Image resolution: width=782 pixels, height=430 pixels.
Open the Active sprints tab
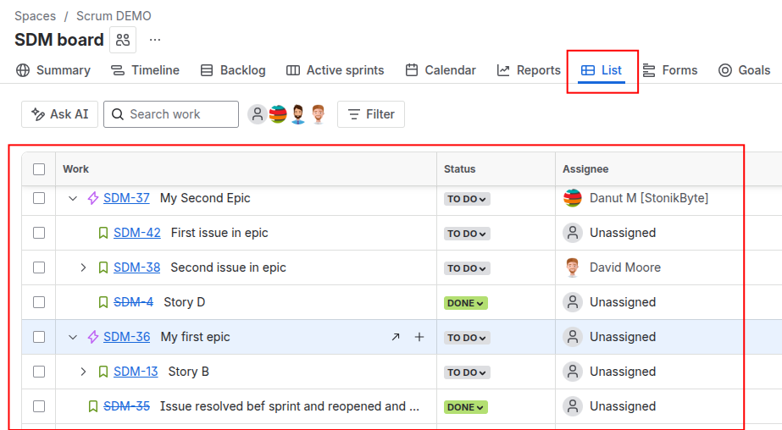click(x=336, y=70)
